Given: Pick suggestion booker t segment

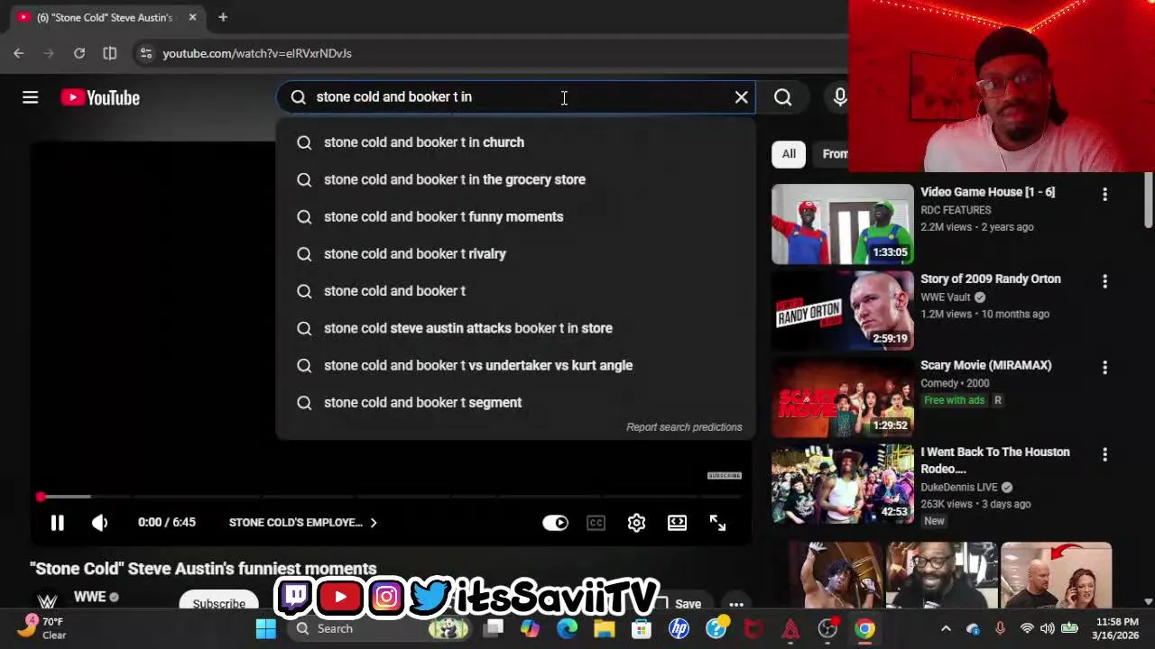Looking at the screenshot, I should (x=514, y=403).
